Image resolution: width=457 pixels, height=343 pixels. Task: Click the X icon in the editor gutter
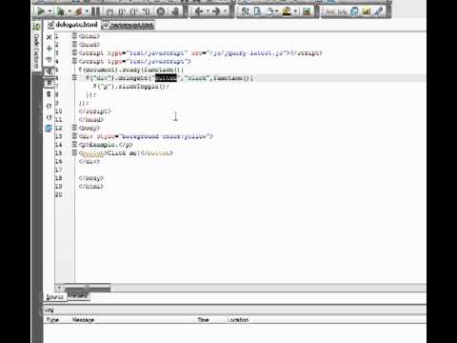pyautogui.click(x=49, y=37)
